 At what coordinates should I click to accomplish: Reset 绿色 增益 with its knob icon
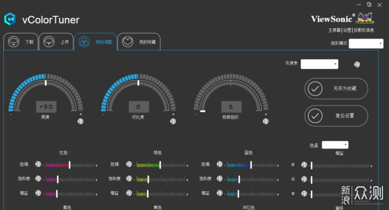[x=129, y=193]
